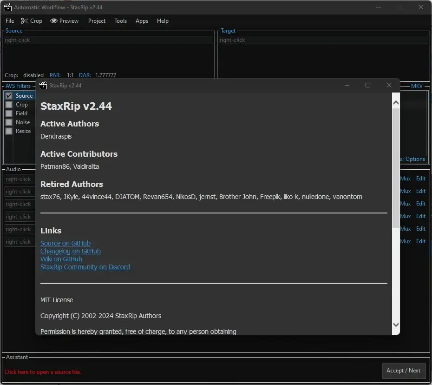Enable the Noise filter checkbox
The width and height of the screenshot is (432, 385).
tap(9, 122)
